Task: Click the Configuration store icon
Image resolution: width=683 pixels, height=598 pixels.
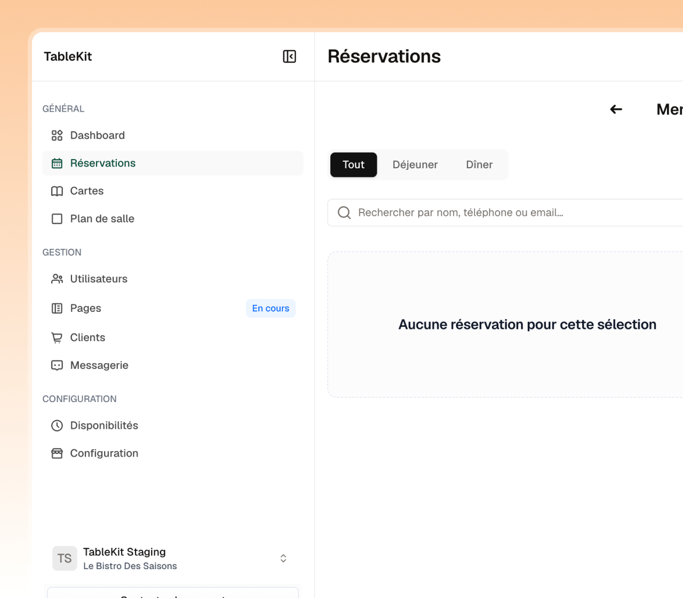Action: pyautogui.click(x=57, y=453)
